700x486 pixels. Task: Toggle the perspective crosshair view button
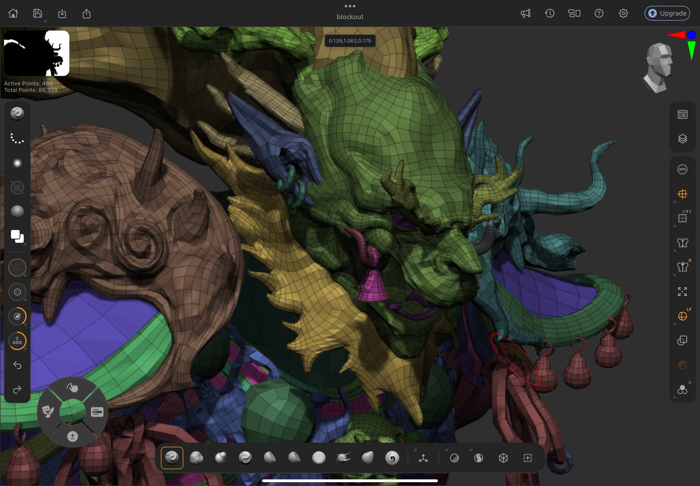pyautogui.click(x=682, y=194)
